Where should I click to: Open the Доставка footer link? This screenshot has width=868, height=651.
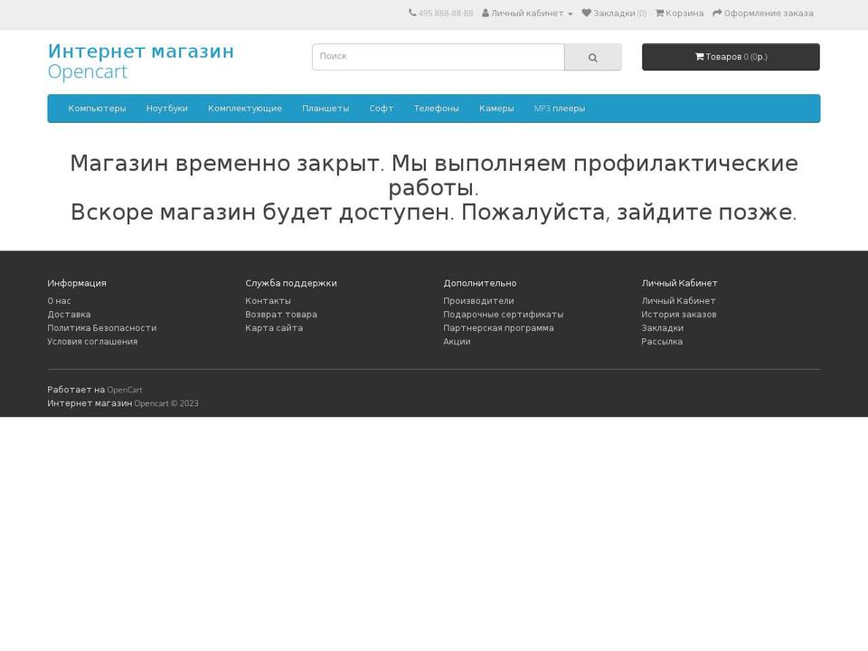coord(69,315)
